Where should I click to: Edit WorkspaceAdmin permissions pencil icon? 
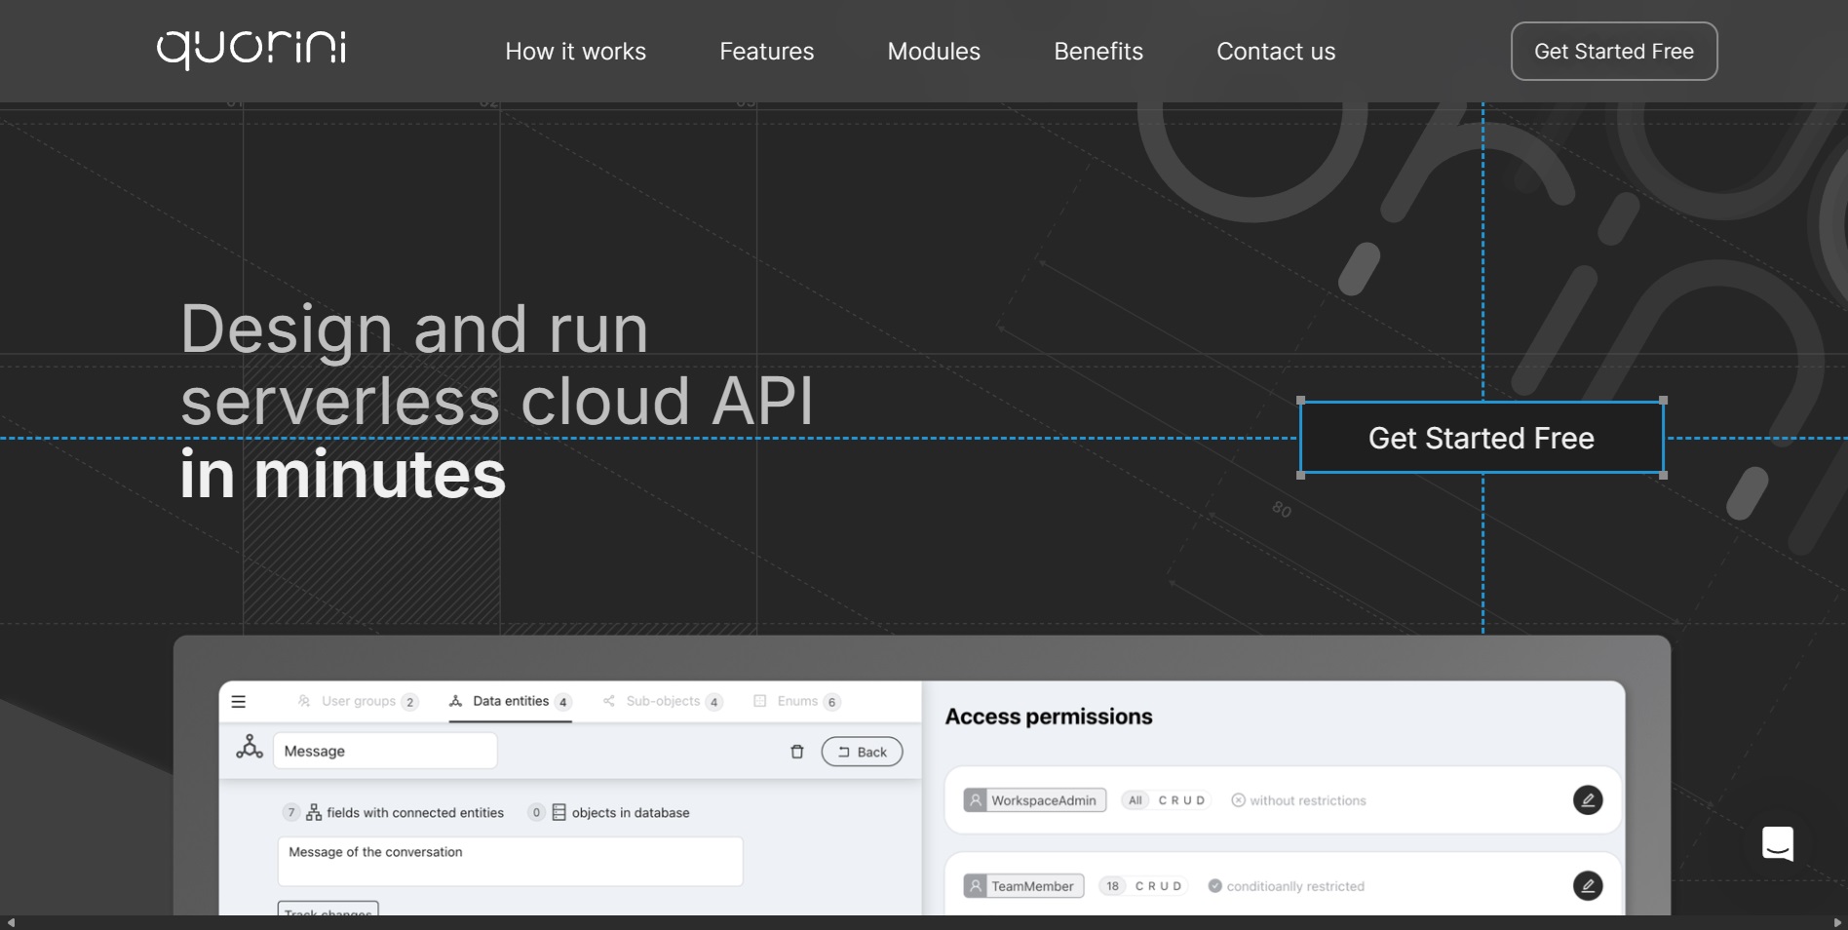[1588, 800]
